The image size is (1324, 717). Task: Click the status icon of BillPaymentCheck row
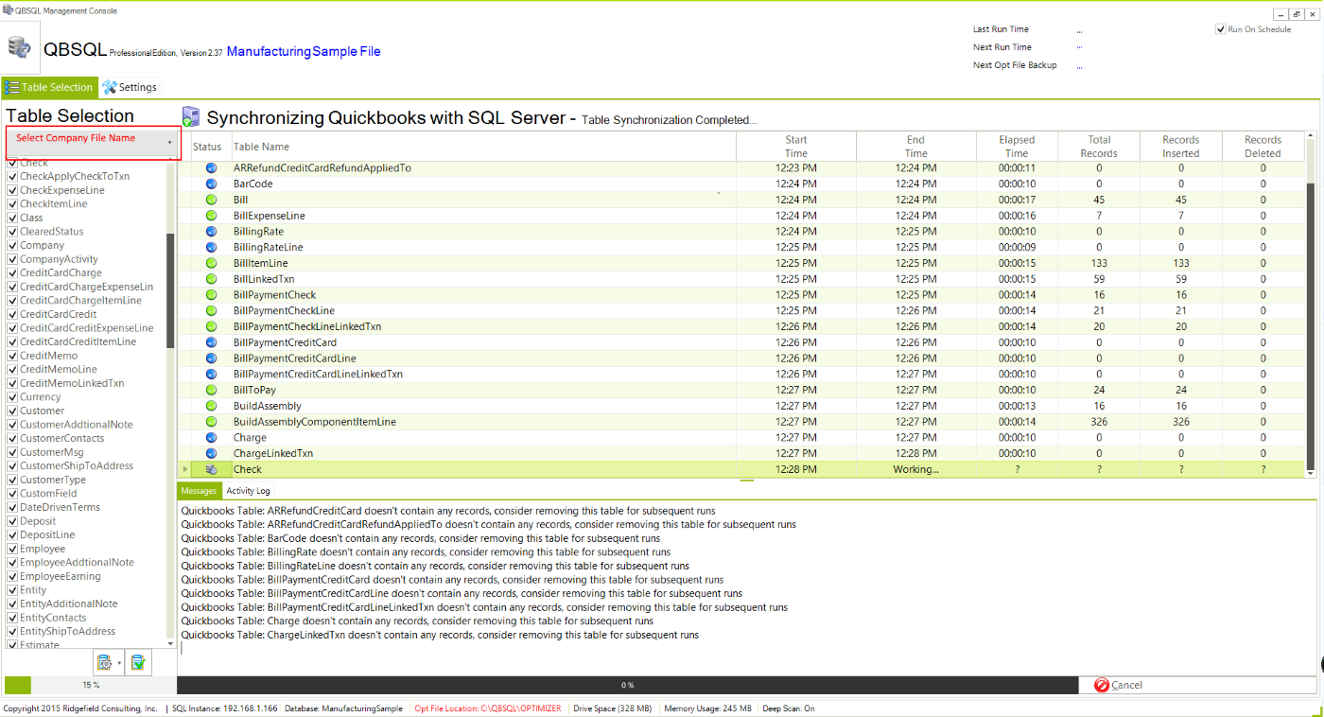point(211,295)
